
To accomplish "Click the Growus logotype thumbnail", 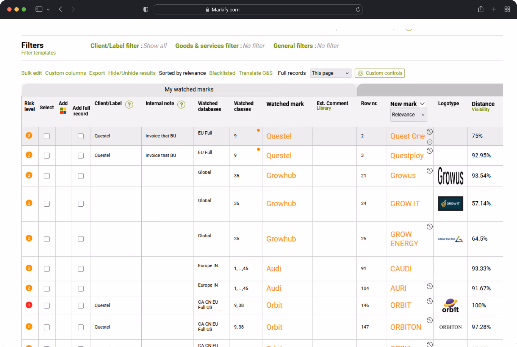I will pos(451,176).
